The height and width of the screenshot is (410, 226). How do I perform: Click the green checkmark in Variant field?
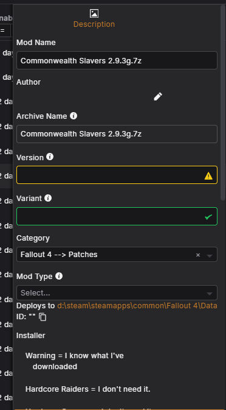[x=208, y=217]
